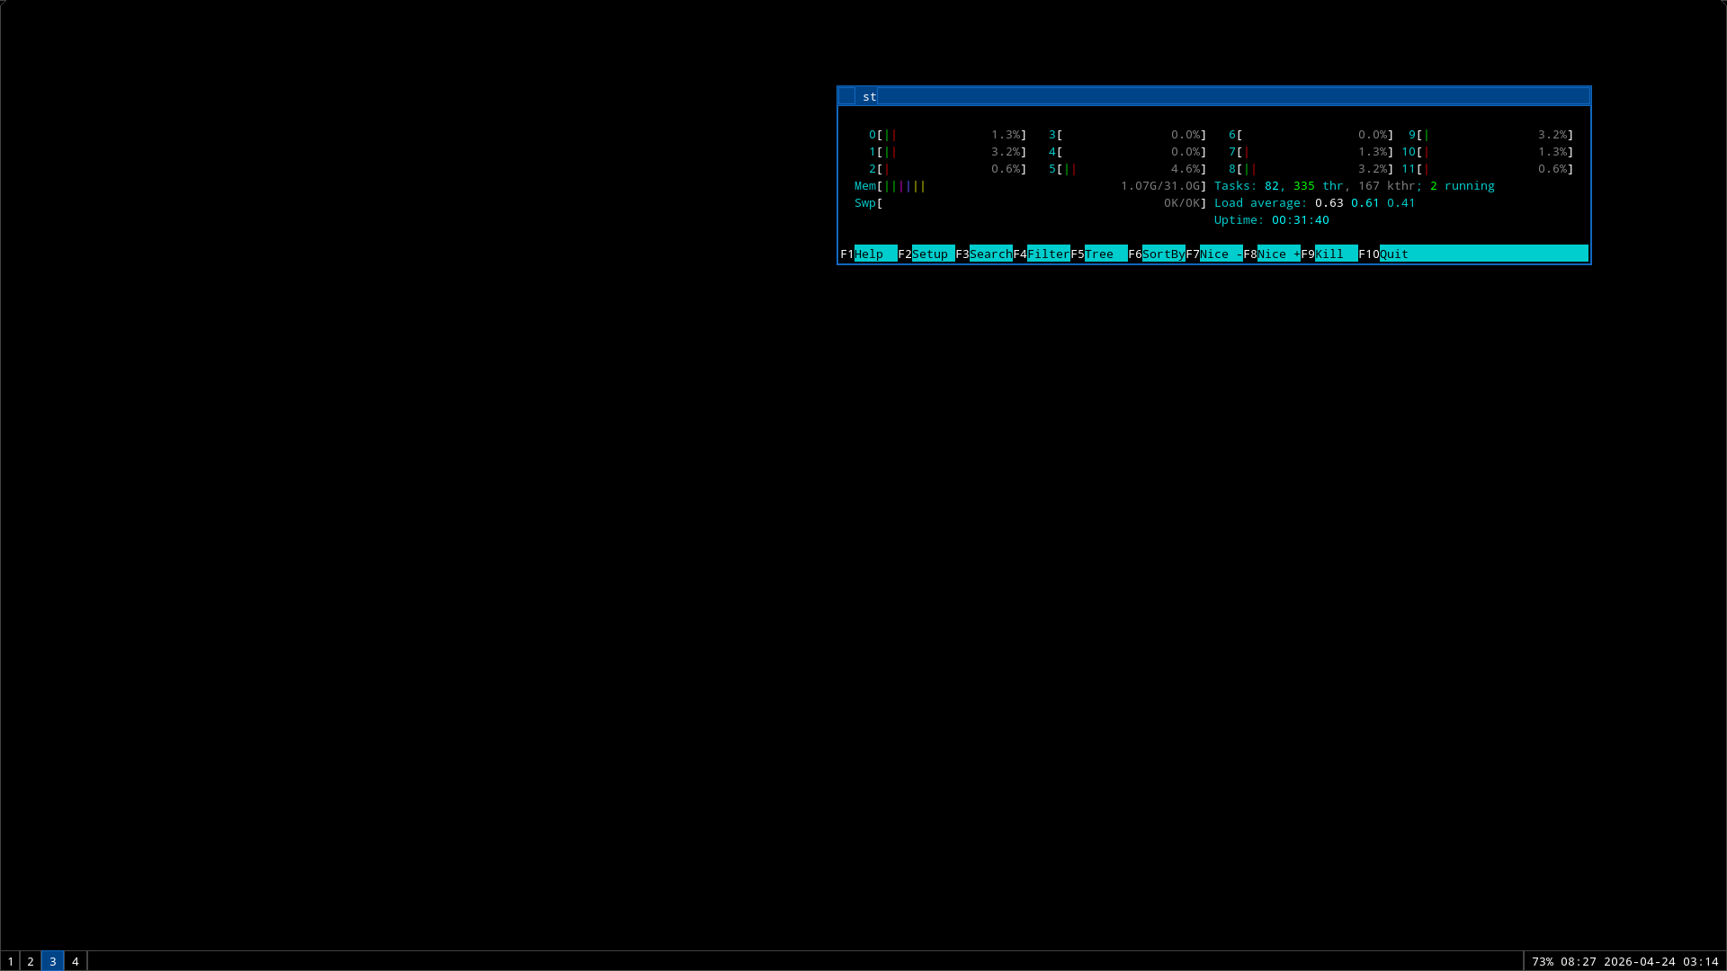The height and width of the screenshot is (971, 1727).
Task: Switch to workspace 1
Action: pos(11,961)
